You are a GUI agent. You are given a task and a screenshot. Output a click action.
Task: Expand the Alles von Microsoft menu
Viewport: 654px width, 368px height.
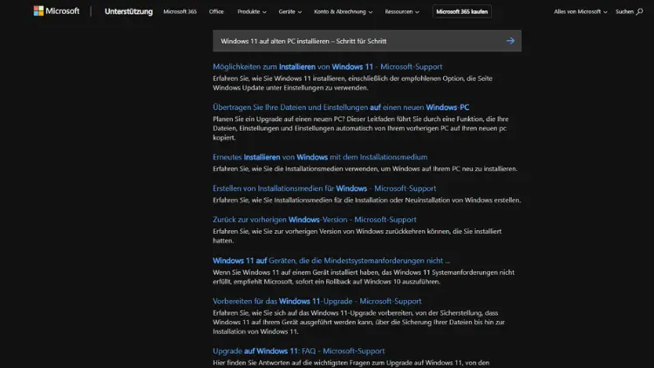pyautogui.click(x=580, y=11)
